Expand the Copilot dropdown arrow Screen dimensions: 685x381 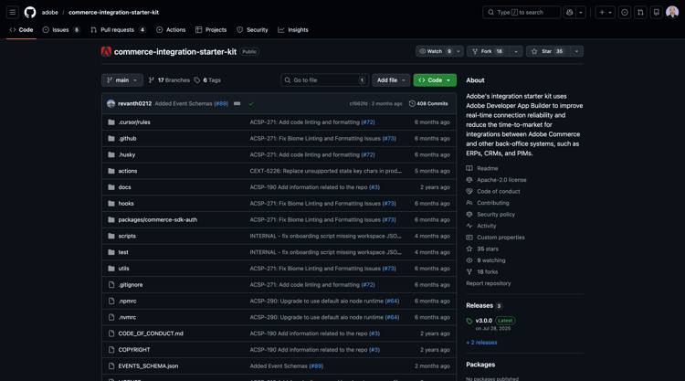tap(581, 12)
